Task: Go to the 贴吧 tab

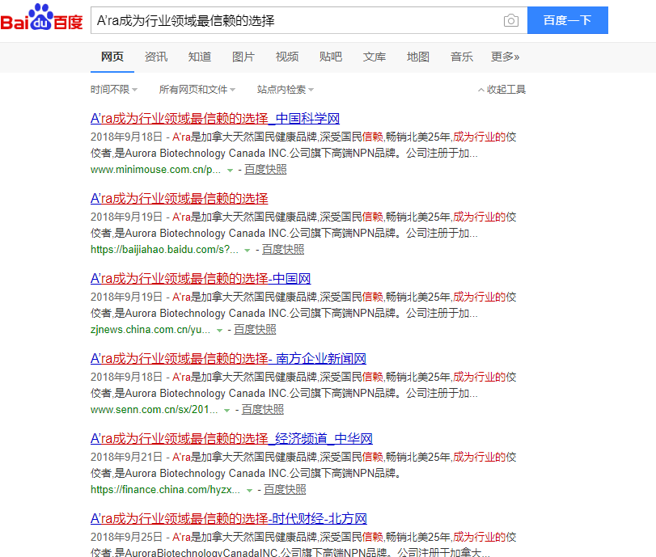Action: point(331,57)
